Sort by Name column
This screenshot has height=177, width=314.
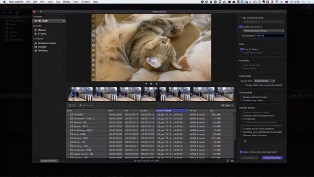coord(87,111)
